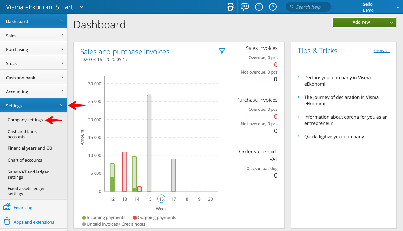Click the filter funnel icon on chart
This screenshot has width=403, height=231.
pyautogui.click(x=222, y=51)
